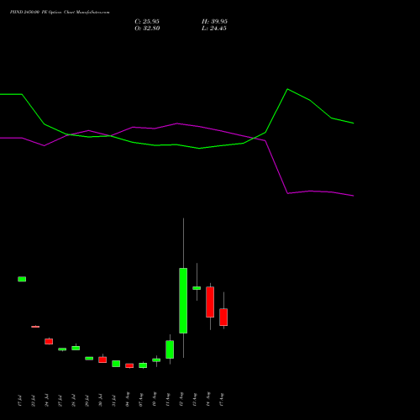The width and height of the screenshot is (420, 420).
Task: Select the close value 'C: 25.95'
Action: 147,22
